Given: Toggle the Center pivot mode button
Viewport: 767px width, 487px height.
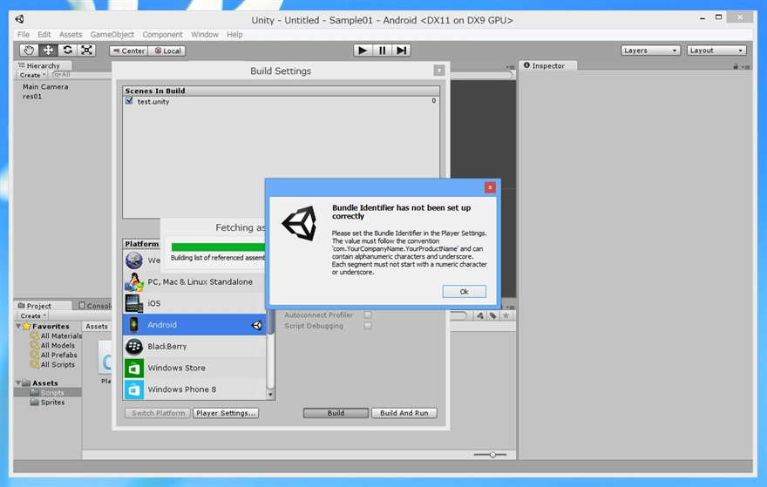Looking at the screenshot, I should [128, 51].
